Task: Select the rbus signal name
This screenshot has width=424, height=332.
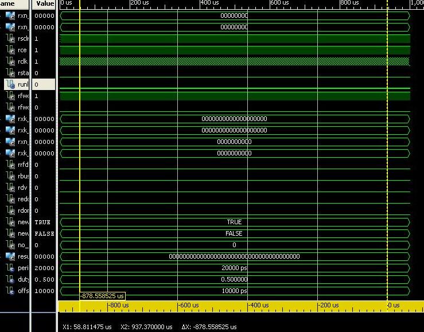Action: pyautogui.click(x=23, y=176)
